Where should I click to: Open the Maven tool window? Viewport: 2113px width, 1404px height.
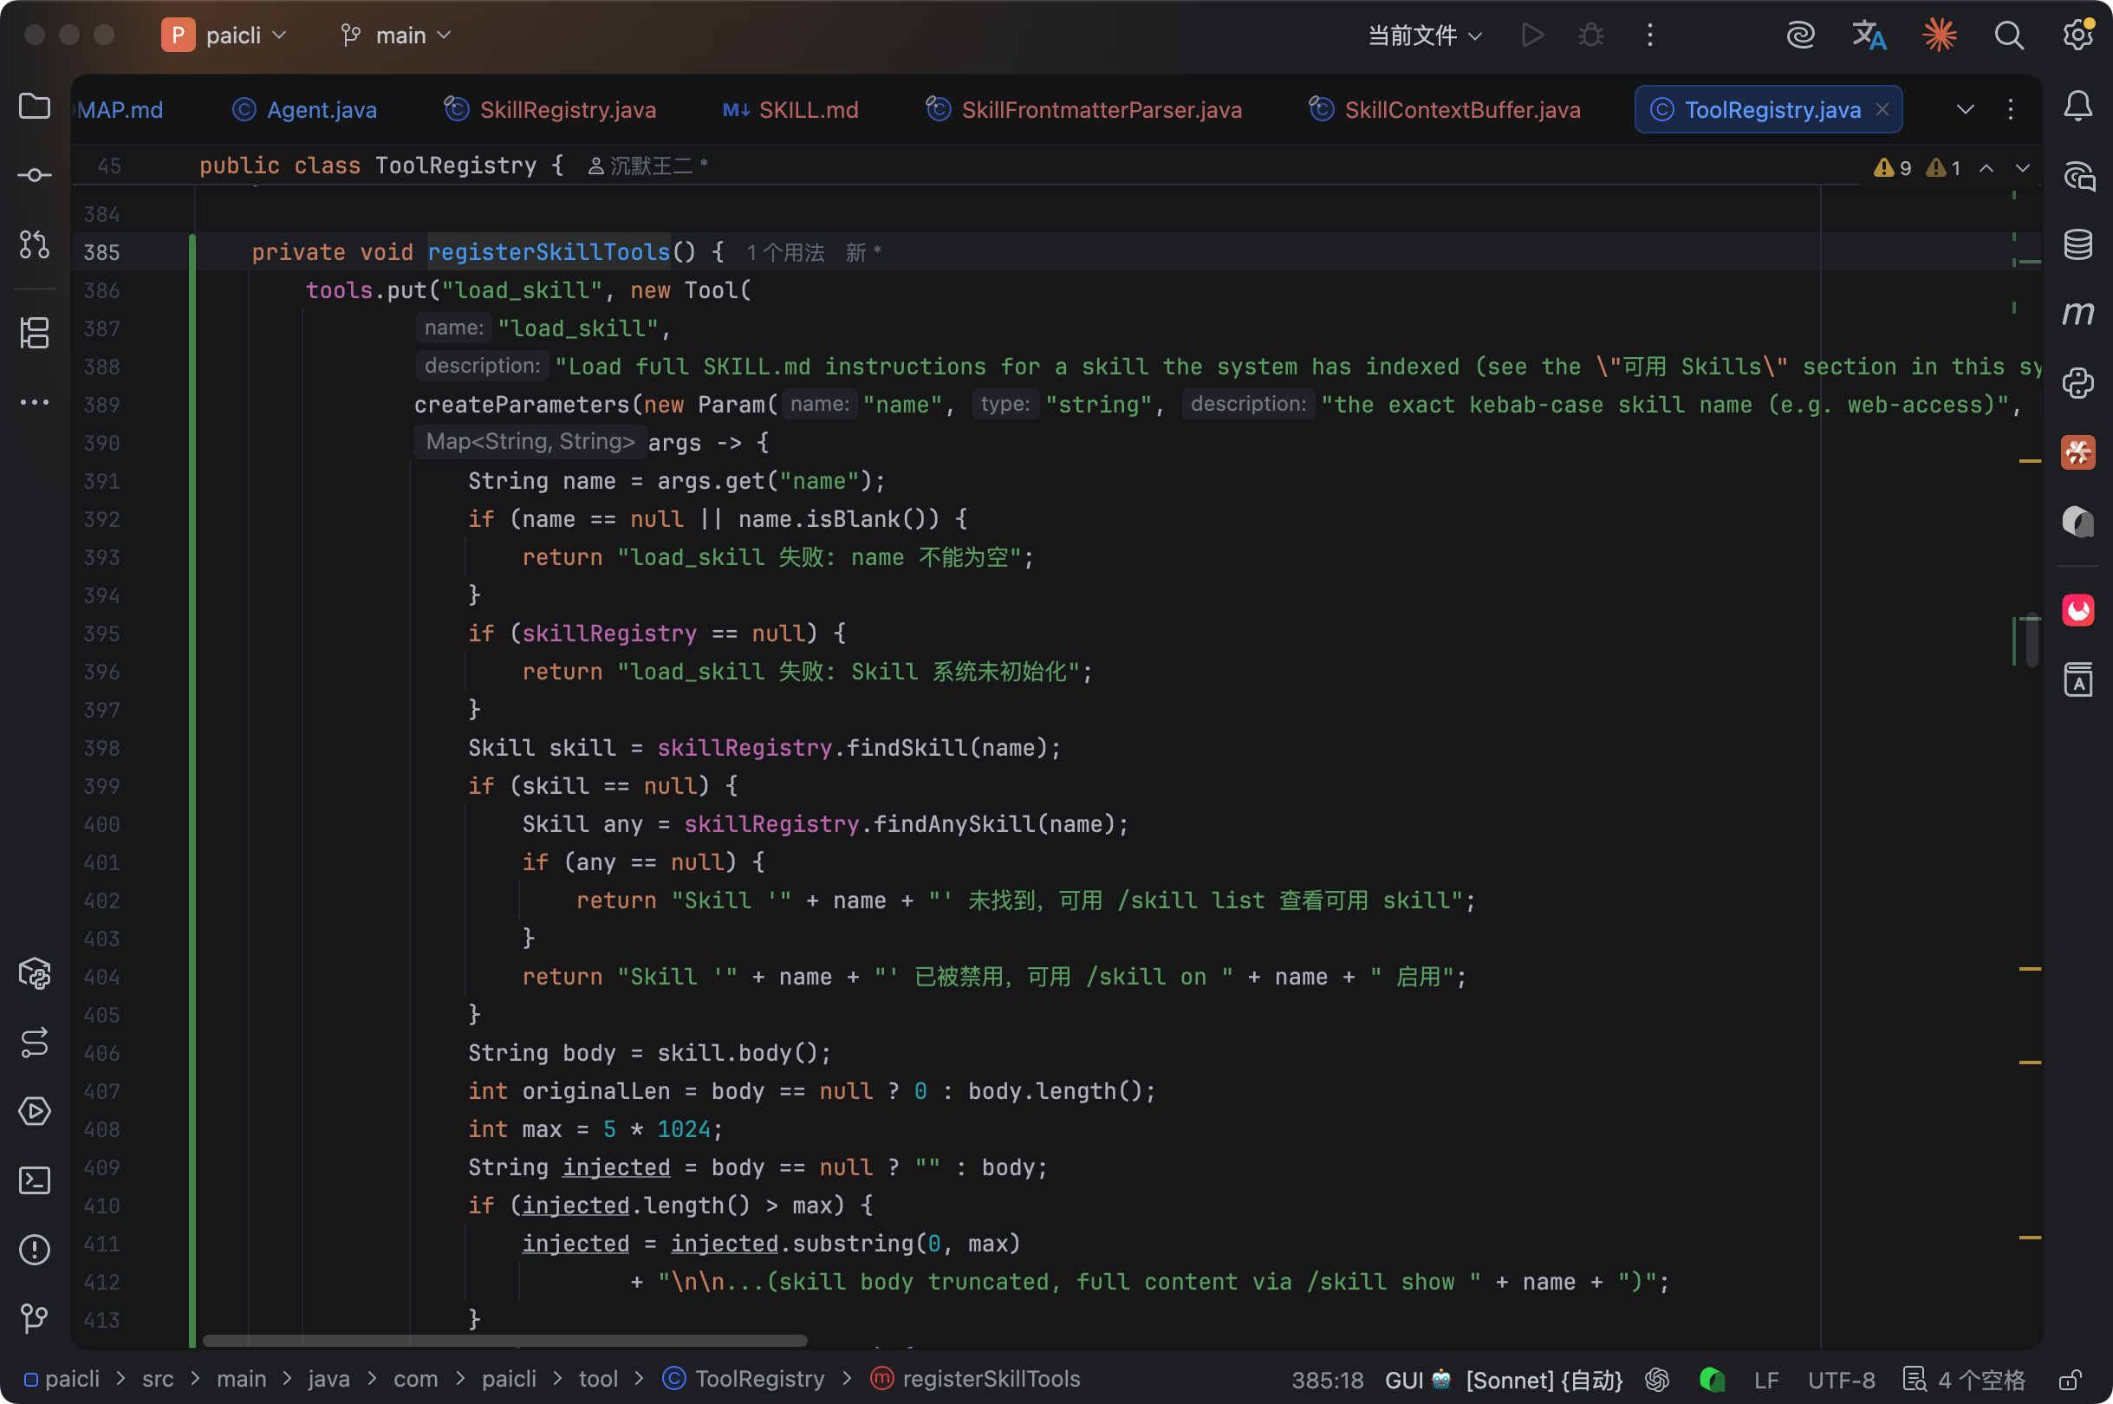pos(2077,314)
